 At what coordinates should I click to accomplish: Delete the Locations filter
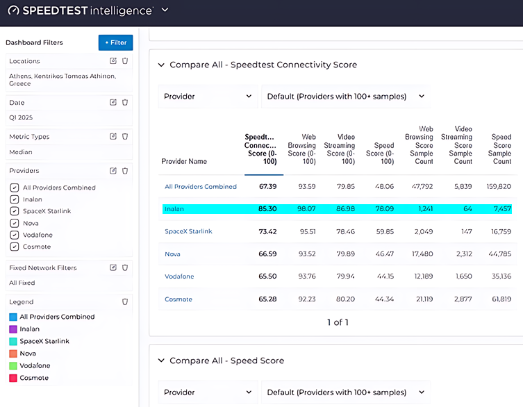(125, 61)
